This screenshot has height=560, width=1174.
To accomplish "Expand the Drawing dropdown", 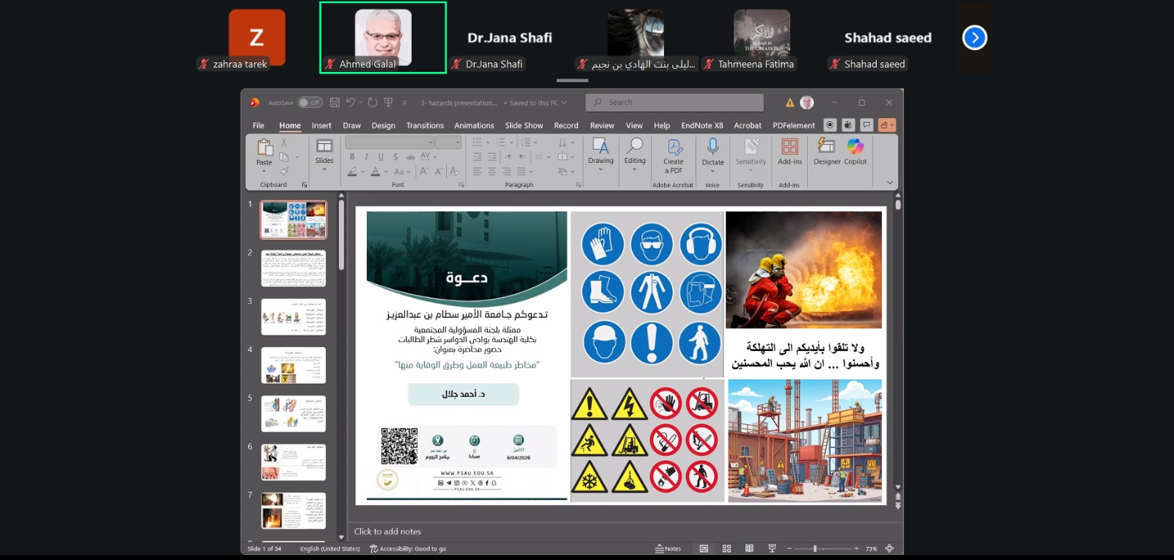I will pyautogui.click(x=600, y=169).
